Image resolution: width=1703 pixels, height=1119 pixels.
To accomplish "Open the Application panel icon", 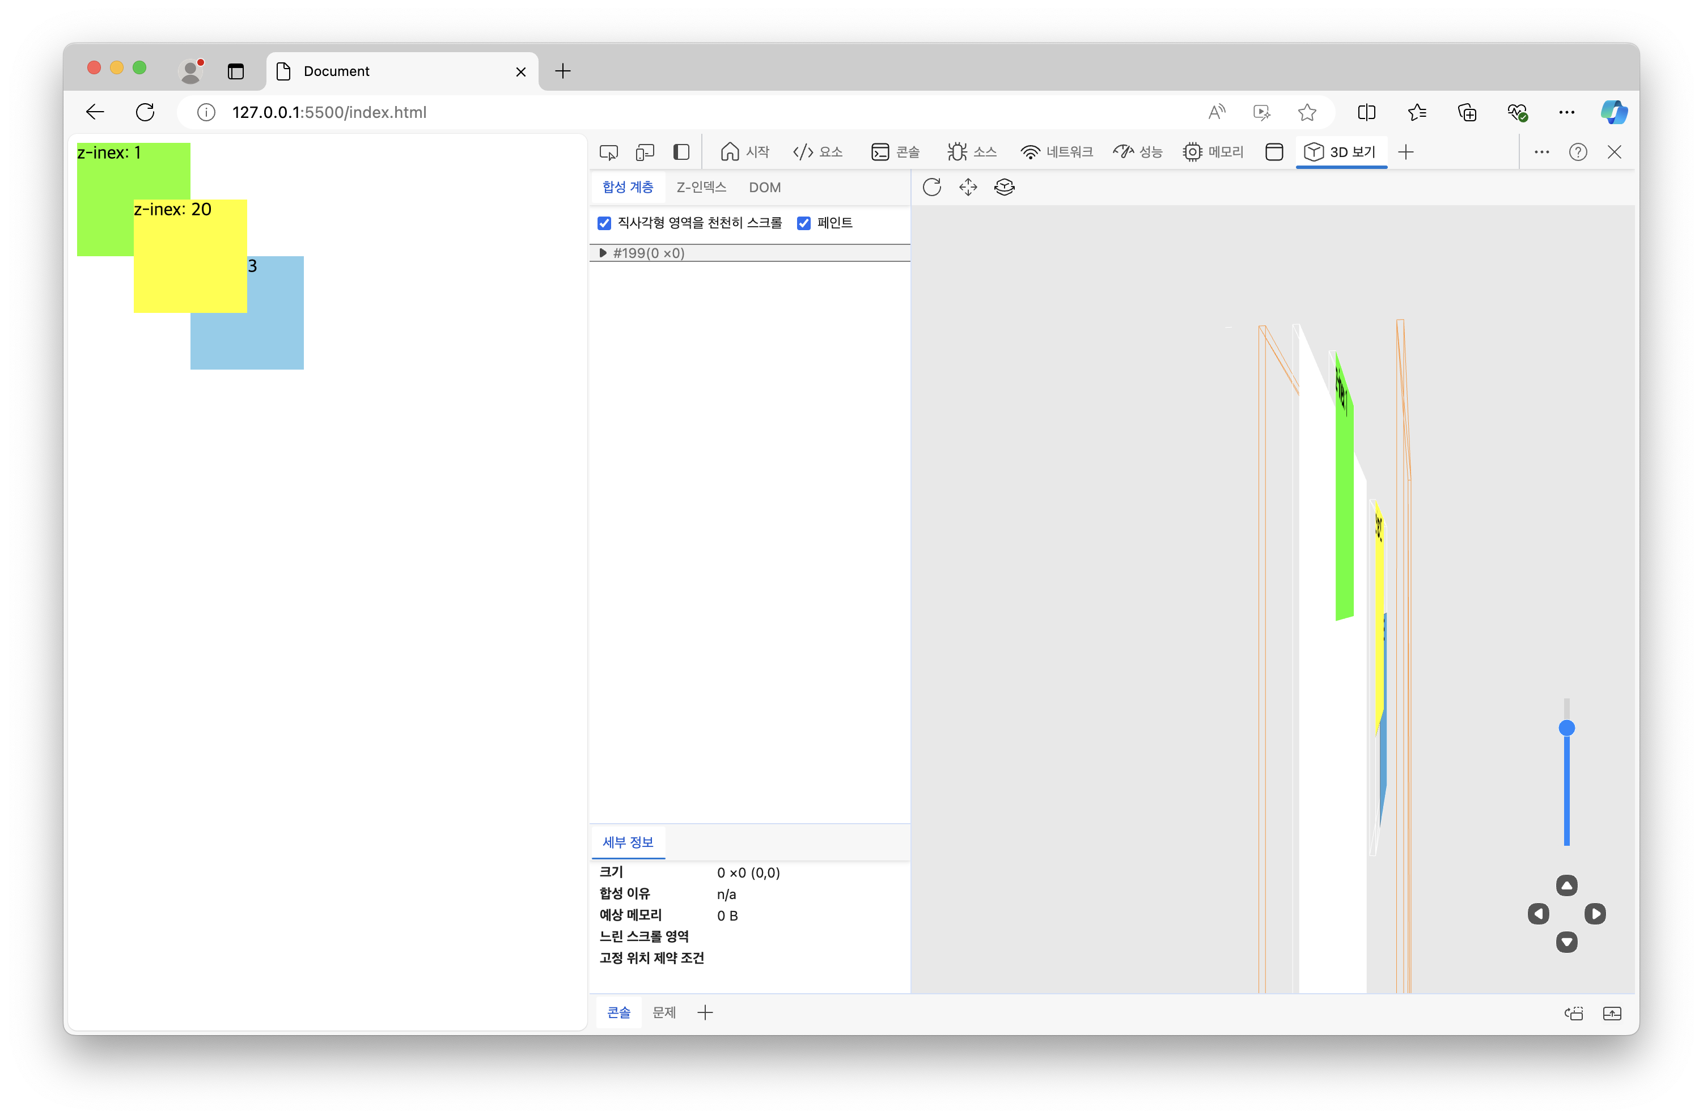I will [x=1274, y=152].
